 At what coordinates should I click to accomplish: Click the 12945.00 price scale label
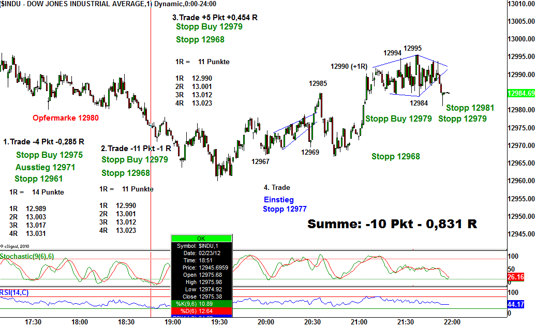522,234
